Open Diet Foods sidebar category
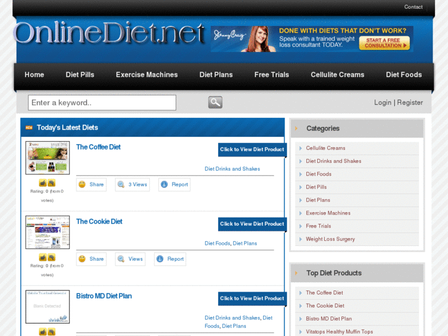 (319, 174)
